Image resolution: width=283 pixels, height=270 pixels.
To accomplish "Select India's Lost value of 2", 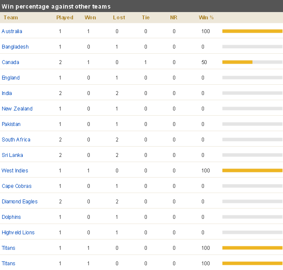I will pyautogui.click(x=117, y=93).
